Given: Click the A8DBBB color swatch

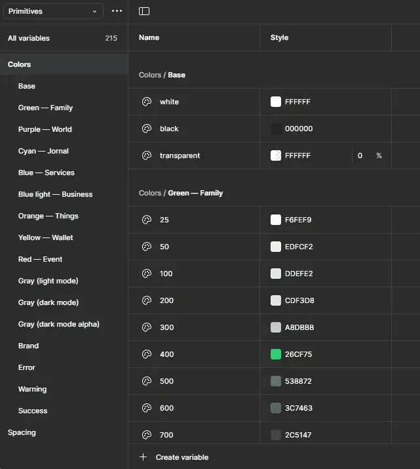Looking at the screenshot, I should 276,327.
